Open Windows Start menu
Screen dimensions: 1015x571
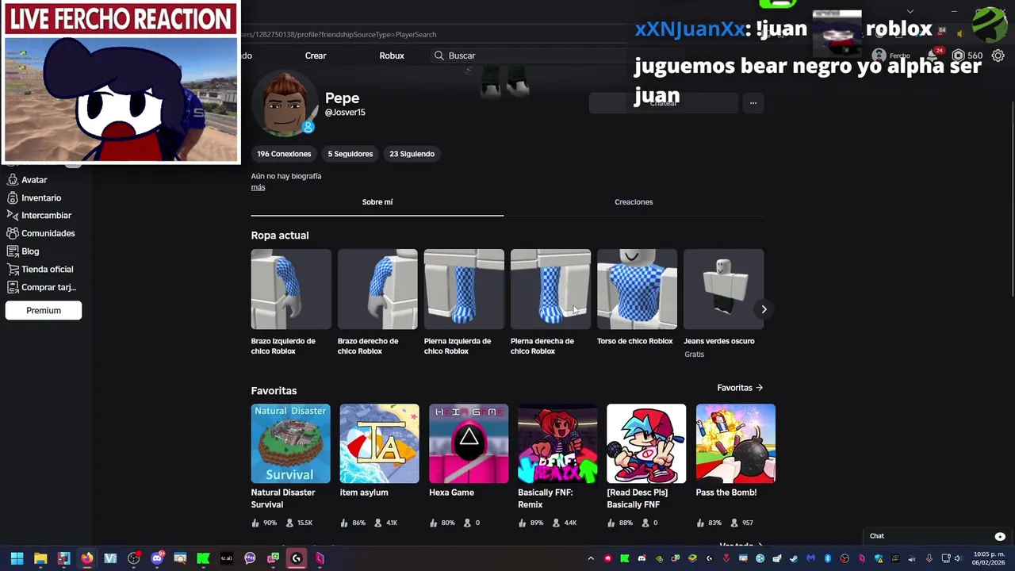17,558
